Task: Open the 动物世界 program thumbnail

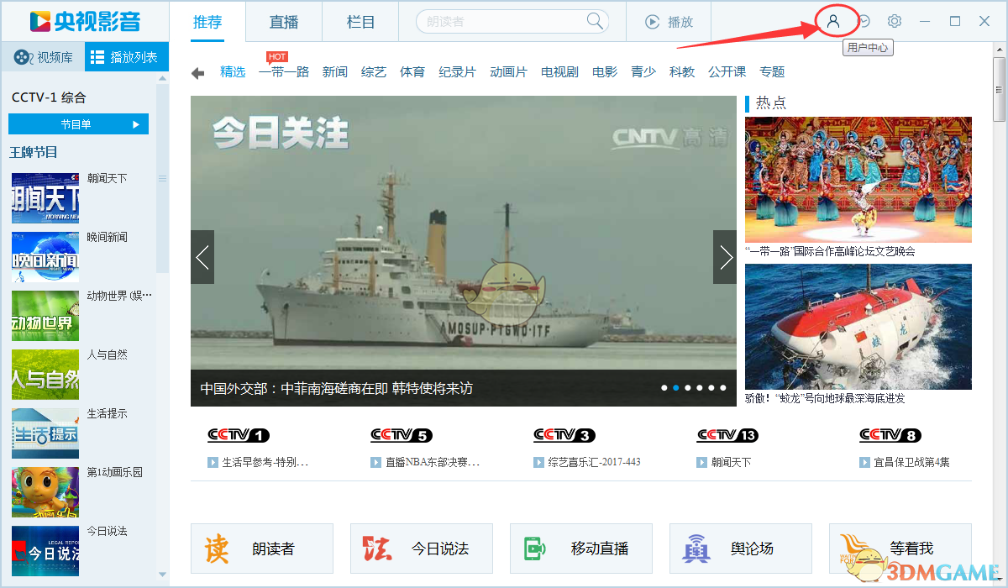Action: (45, 316)
